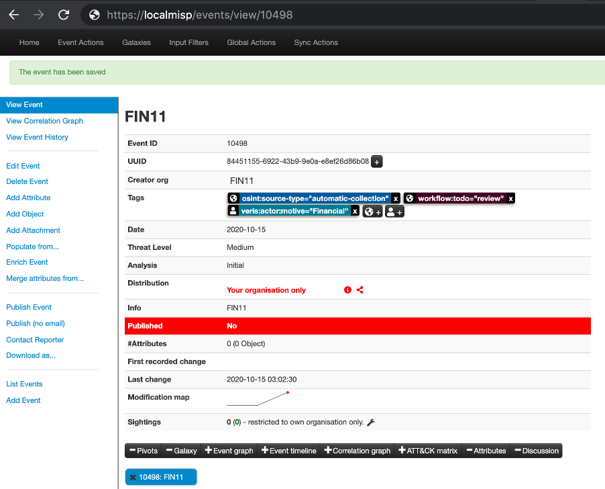The height and width of the screenshot is (489, 605).
Task: Click the Last change timestamp 2020-10-15 03:02:30
Action: coord(262,380)
